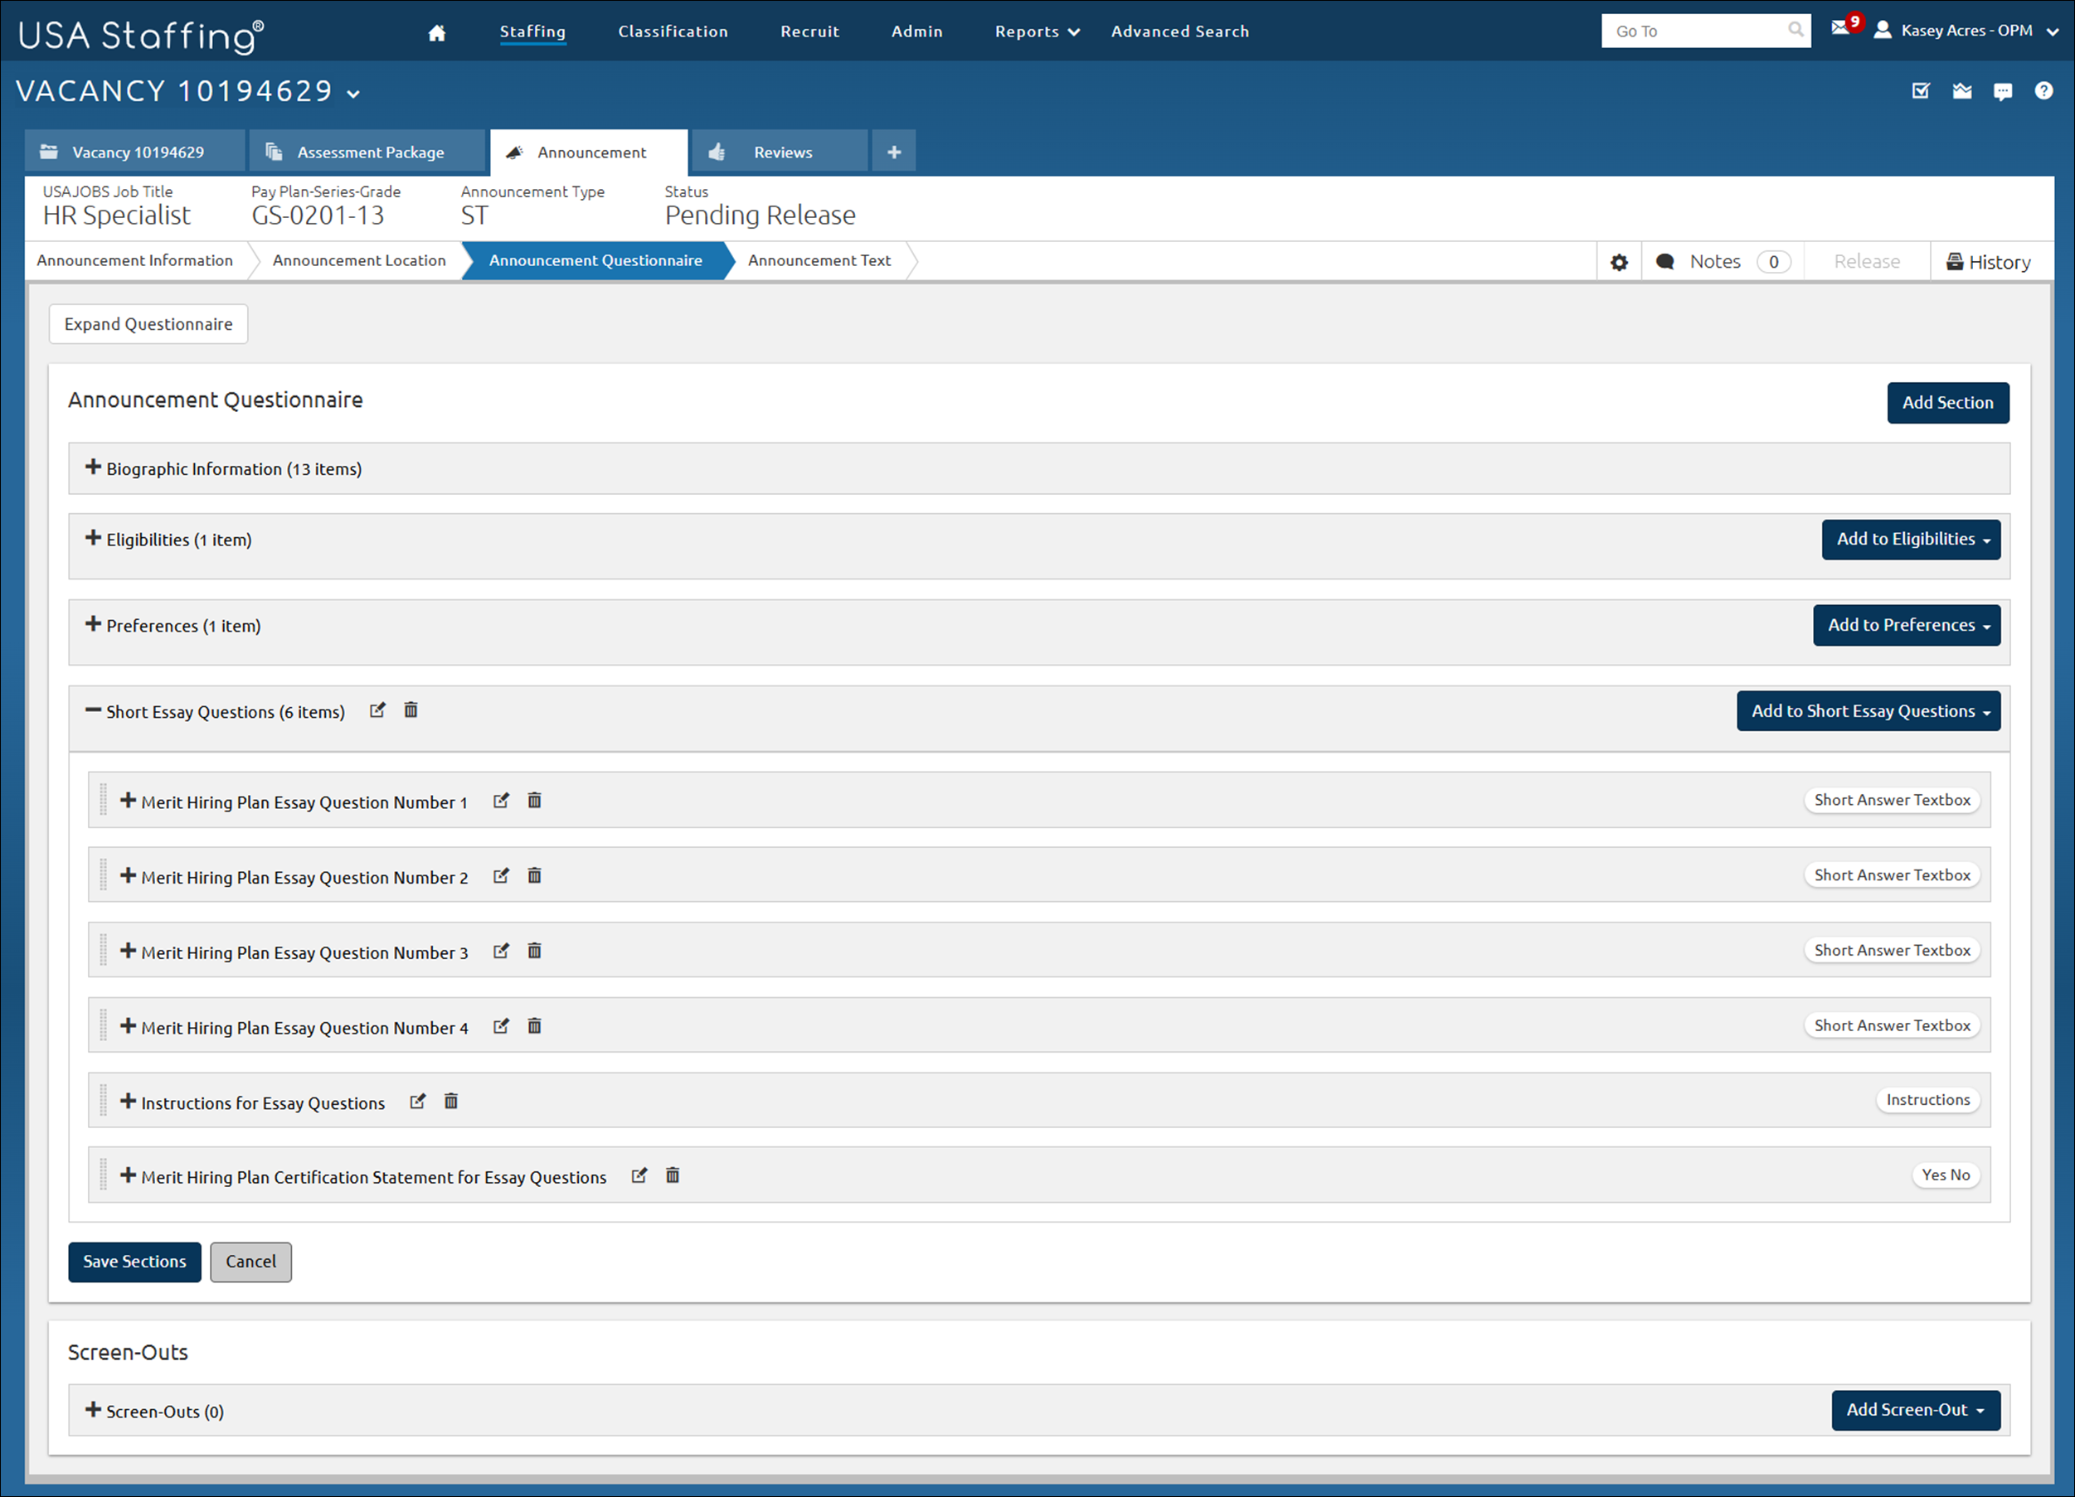Open the Vacancy 10194629 title dropdown
Screen dimensions: 2075x1497
pos(353,94)
